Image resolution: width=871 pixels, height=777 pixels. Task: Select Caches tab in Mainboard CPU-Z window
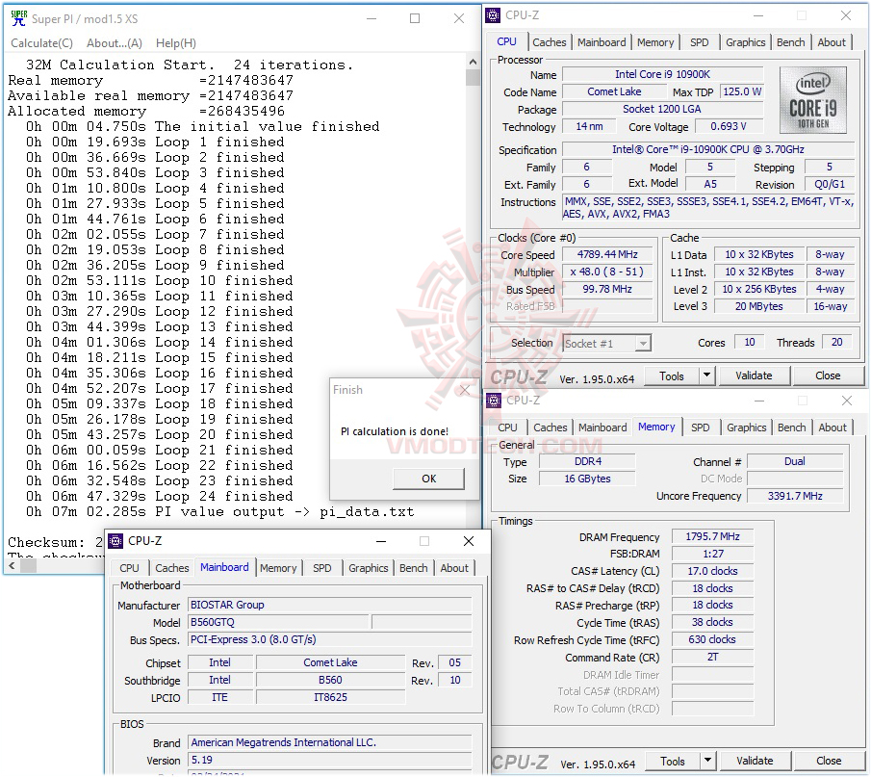click(171, 568)
